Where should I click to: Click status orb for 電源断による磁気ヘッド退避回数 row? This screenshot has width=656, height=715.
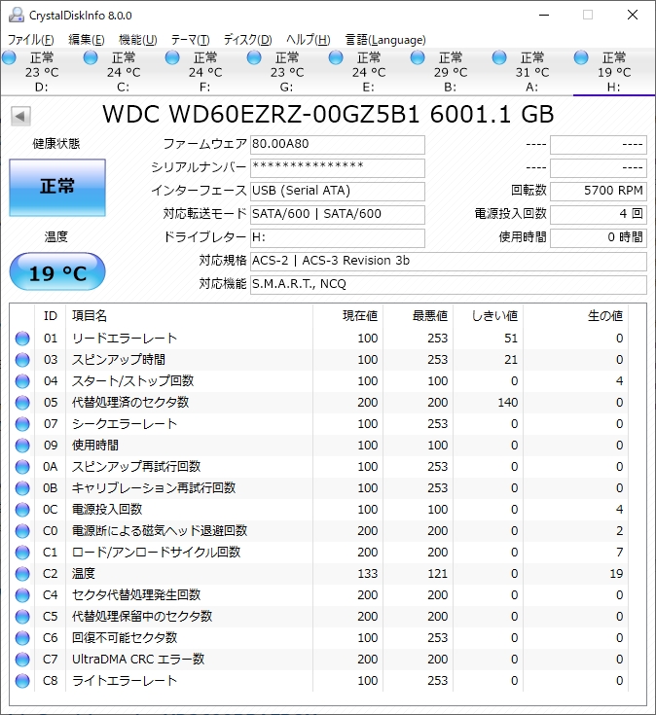(x=22, y=531)
